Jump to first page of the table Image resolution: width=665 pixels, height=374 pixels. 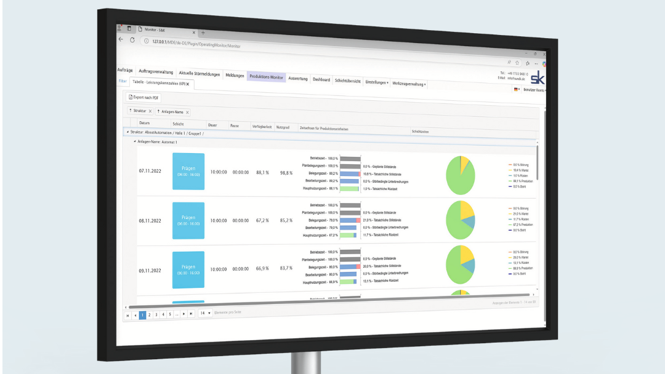(x=127, y=315)
